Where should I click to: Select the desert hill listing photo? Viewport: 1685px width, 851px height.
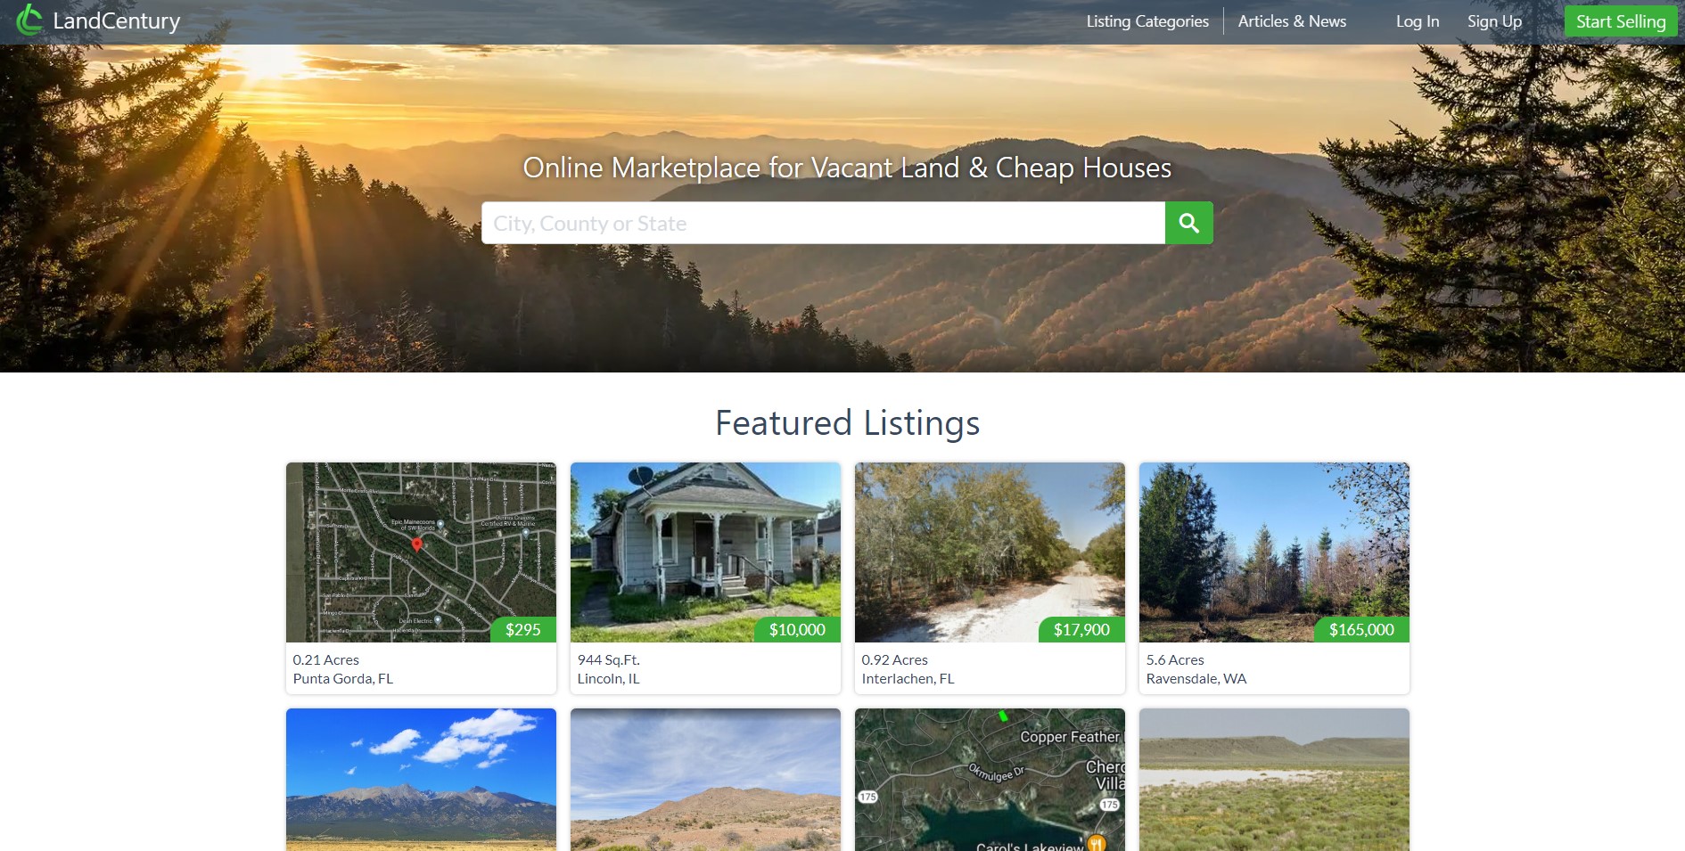[x=705, y=780]
